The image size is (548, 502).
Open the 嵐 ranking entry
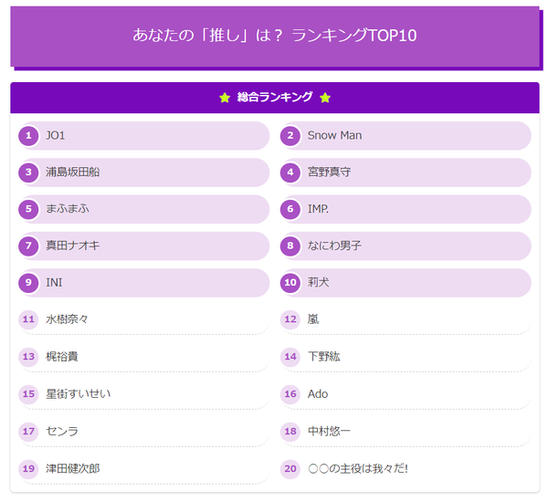click(406, 320)
